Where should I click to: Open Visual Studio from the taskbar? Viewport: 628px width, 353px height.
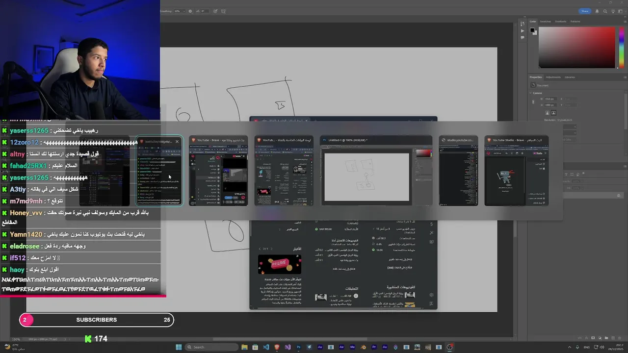288,347
